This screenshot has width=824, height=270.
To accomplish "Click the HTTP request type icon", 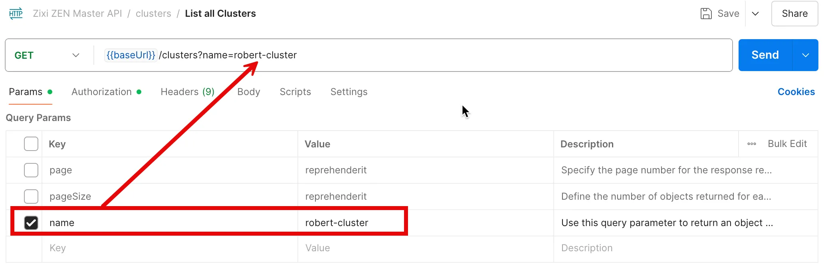I will pyautogui.click(x=16, y=14).
